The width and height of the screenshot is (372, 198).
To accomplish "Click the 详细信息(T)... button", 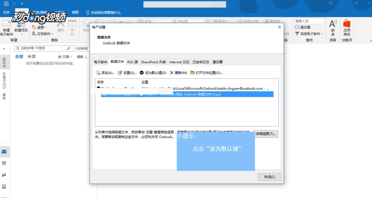I will pyautogui.click(x=266, y=134).
